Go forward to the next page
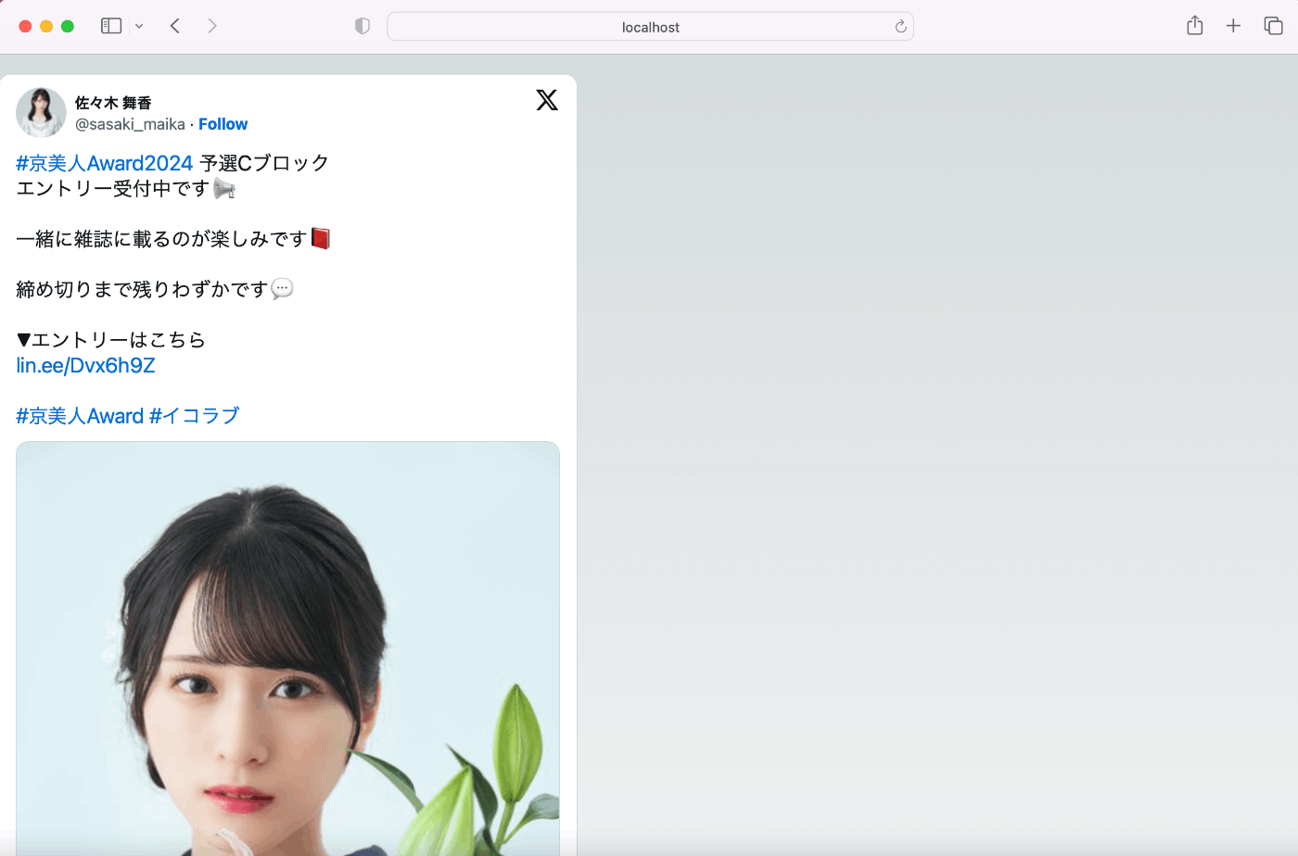This screenshot has width=1298, height=856. point(212,26)
